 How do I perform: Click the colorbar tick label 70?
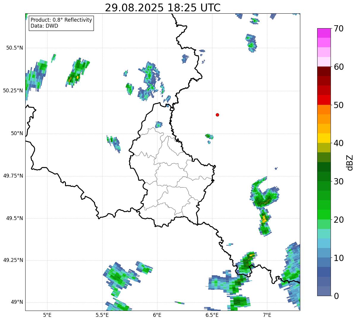[x=339, y=29]
